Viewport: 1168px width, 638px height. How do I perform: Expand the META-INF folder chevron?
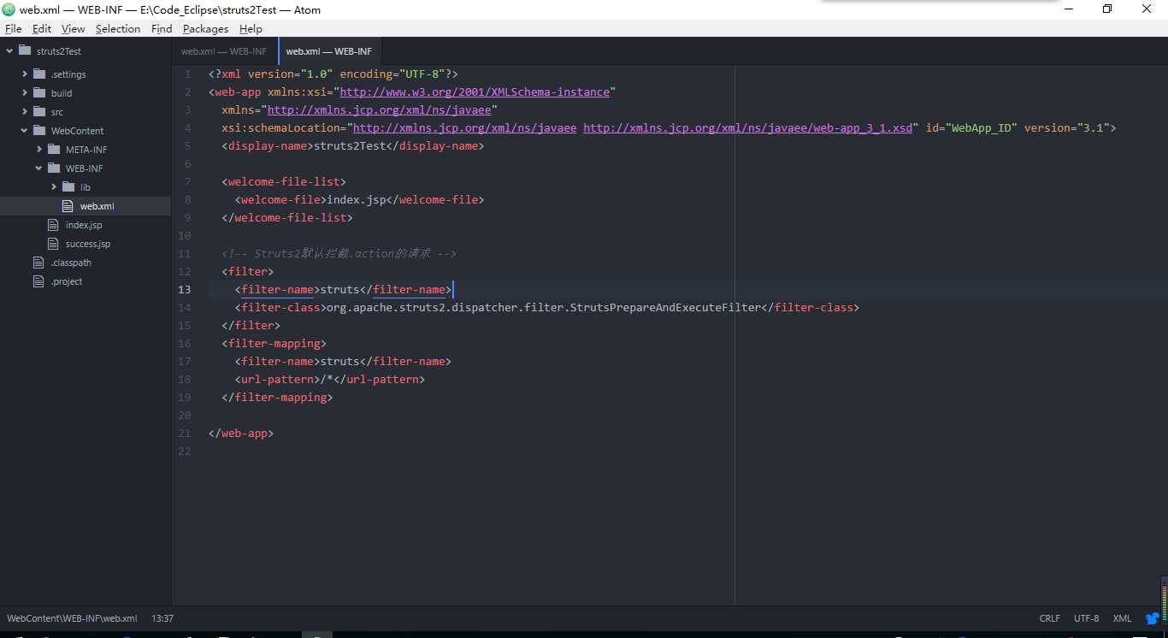click(39, 149)
